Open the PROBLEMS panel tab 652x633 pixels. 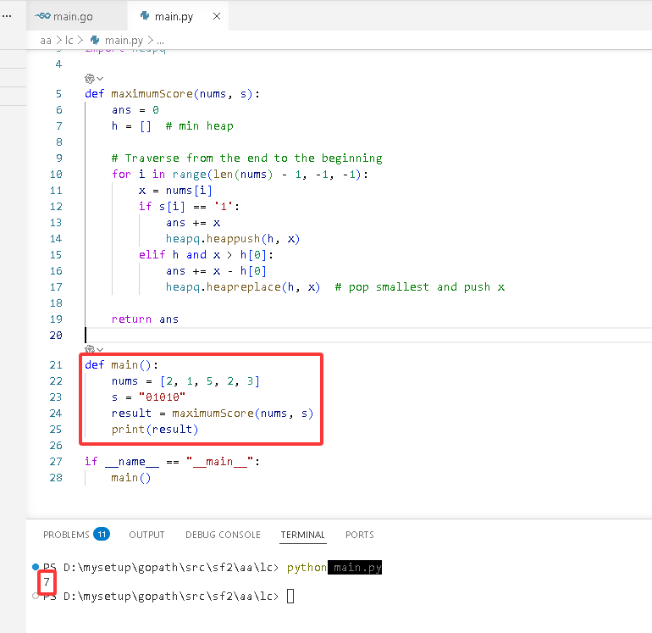tap(66, 535)
